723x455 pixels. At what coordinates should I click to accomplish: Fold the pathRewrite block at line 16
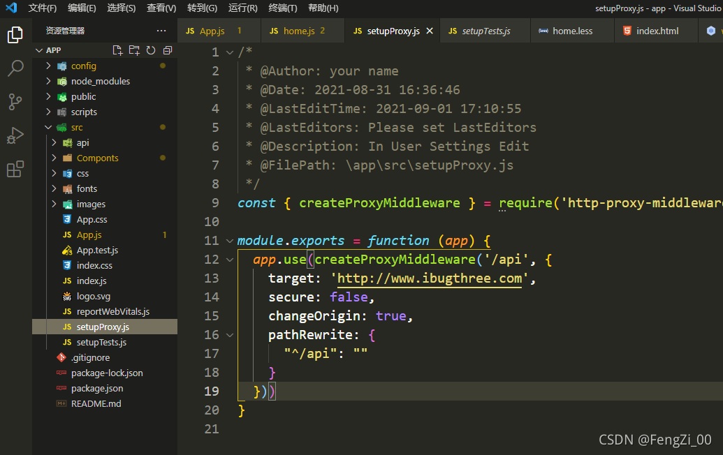230,335
